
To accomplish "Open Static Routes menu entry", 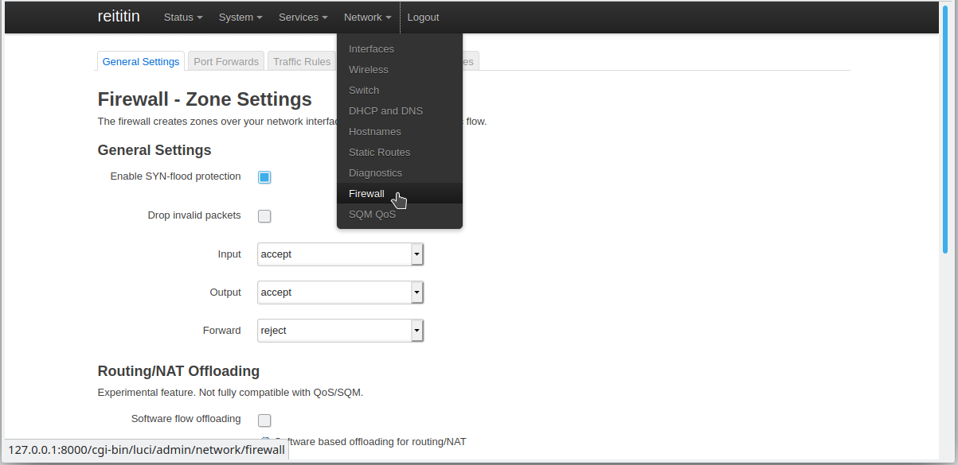I will click(379, 153).
